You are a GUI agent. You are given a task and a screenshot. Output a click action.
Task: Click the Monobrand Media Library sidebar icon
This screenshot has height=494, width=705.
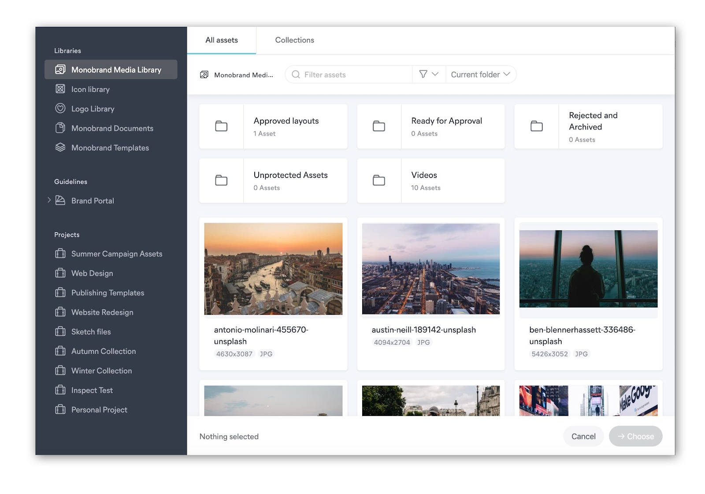(x=60, y=70)
